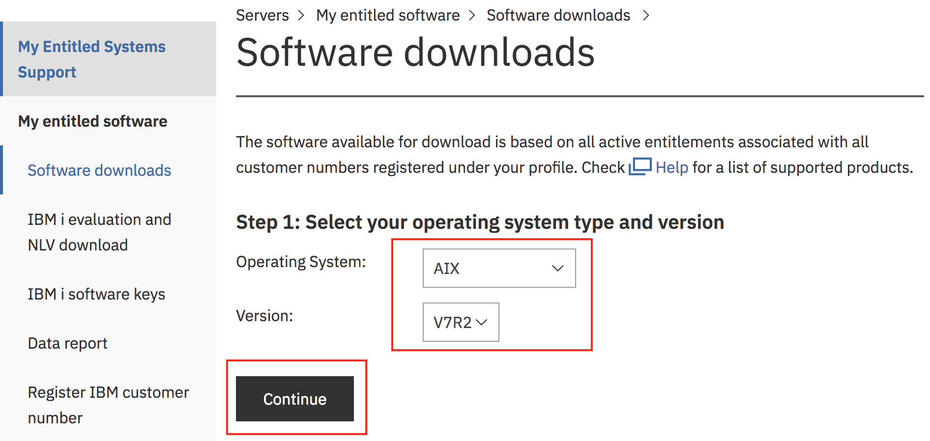This screenshot has height=441, width=930.
Task: Select IBM i software keys sidebar item
Action: point(96,294)
